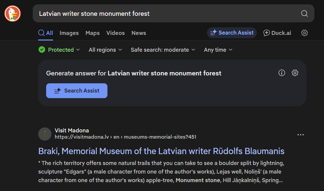Click the magnifying glass search icon

pos(304,14)
